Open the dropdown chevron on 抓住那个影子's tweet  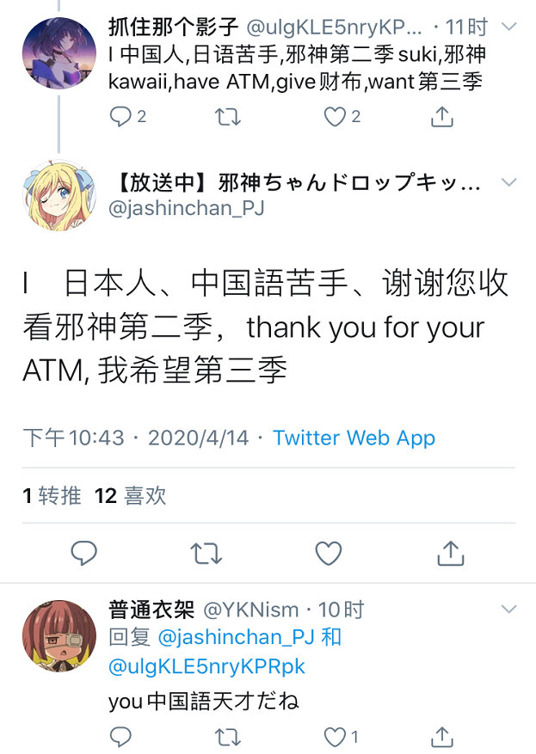click(508, 27)
